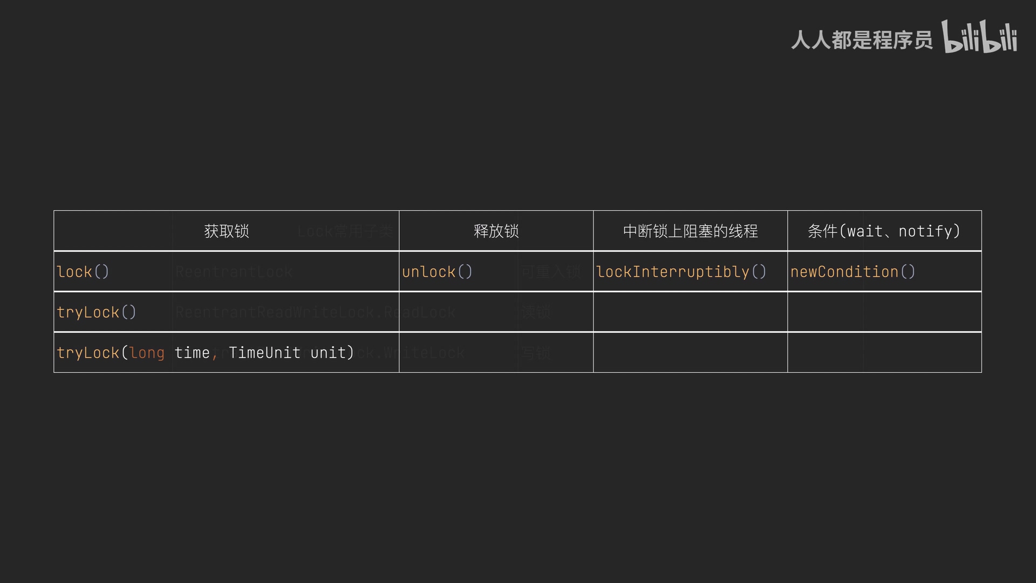
Task: Select the "释放锁" column header
Action: 496,231
